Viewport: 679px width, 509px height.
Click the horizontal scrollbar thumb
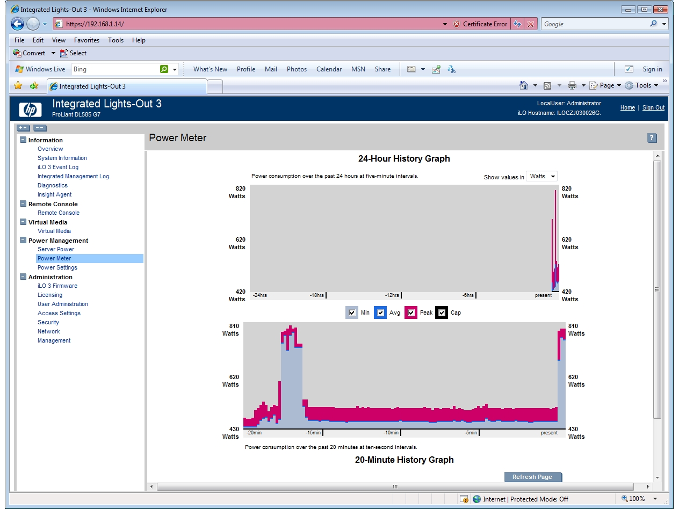tap(395, 486)
